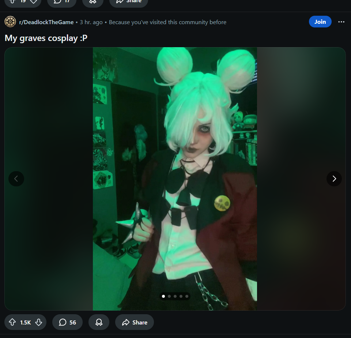Downvote the graves cosplay post

coord(39,322)
